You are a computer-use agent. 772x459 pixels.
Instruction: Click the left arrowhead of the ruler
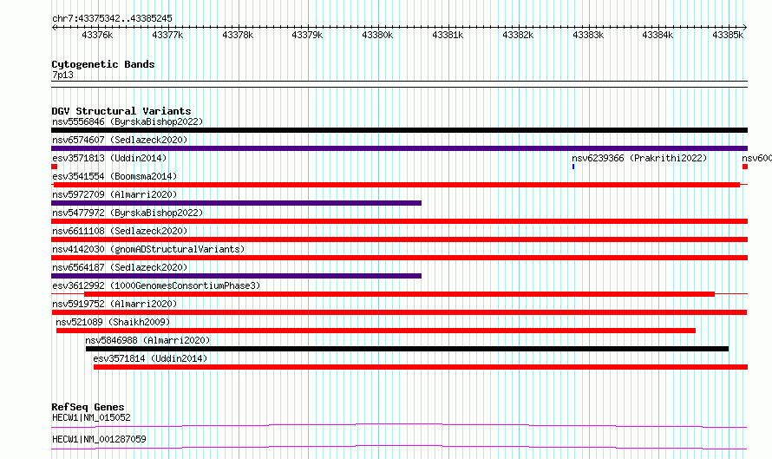54,28
